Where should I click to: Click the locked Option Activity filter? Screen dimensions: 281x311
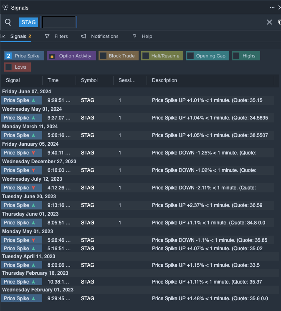coord(71,56)
